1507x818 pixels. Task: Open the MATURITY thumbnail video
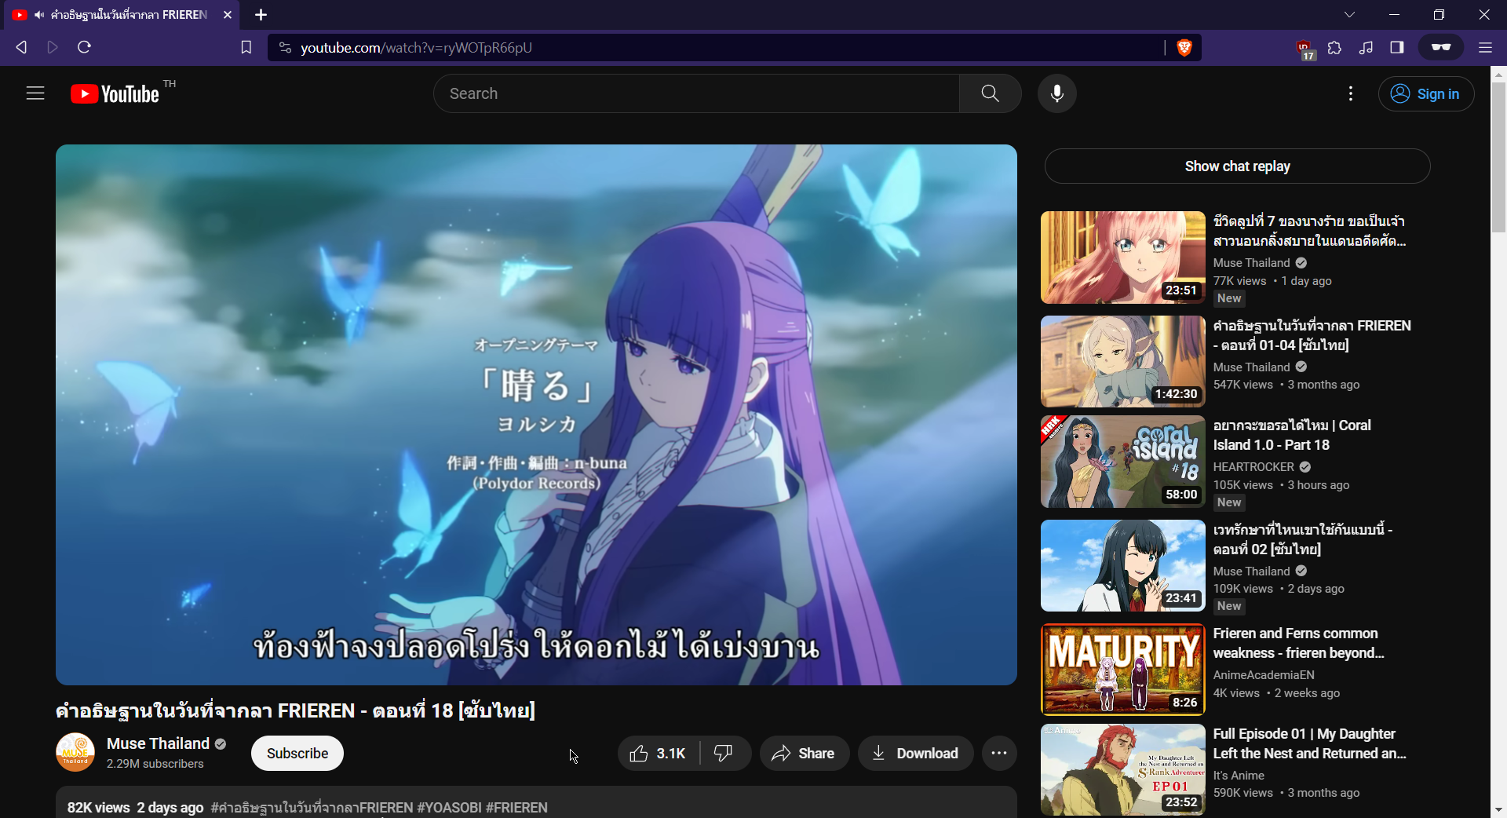click(1122, 670)
